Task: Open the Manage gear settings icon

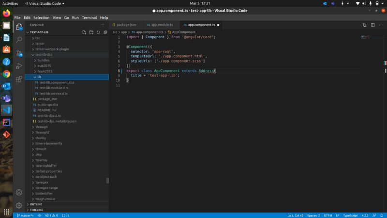Action: point(19,205)
